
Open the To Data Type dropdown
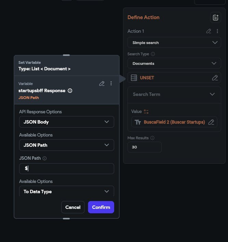point(67,191)
